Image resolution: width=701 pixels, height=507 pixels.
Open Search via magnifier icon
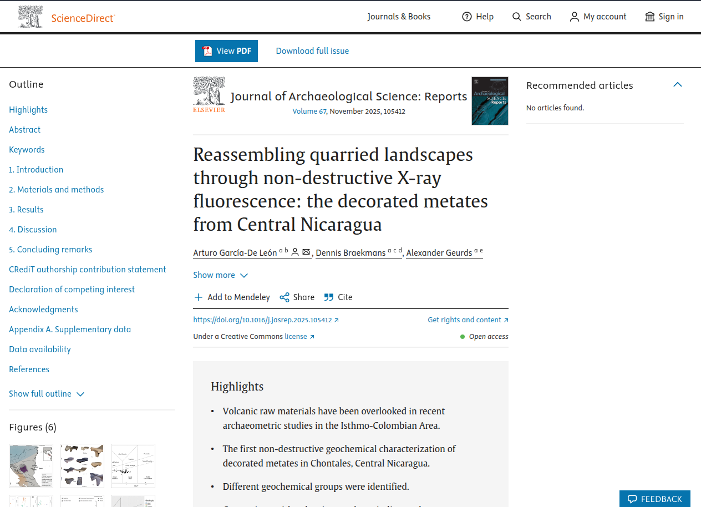517,17
